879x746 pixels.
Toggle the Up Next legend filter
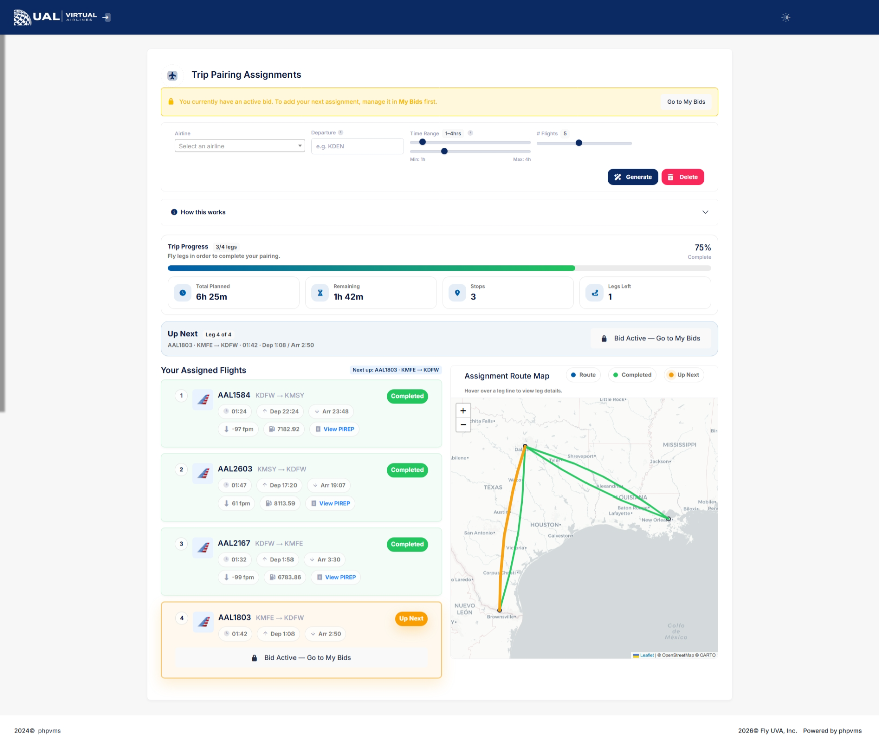pyautogui.click(x=684, y=375)
